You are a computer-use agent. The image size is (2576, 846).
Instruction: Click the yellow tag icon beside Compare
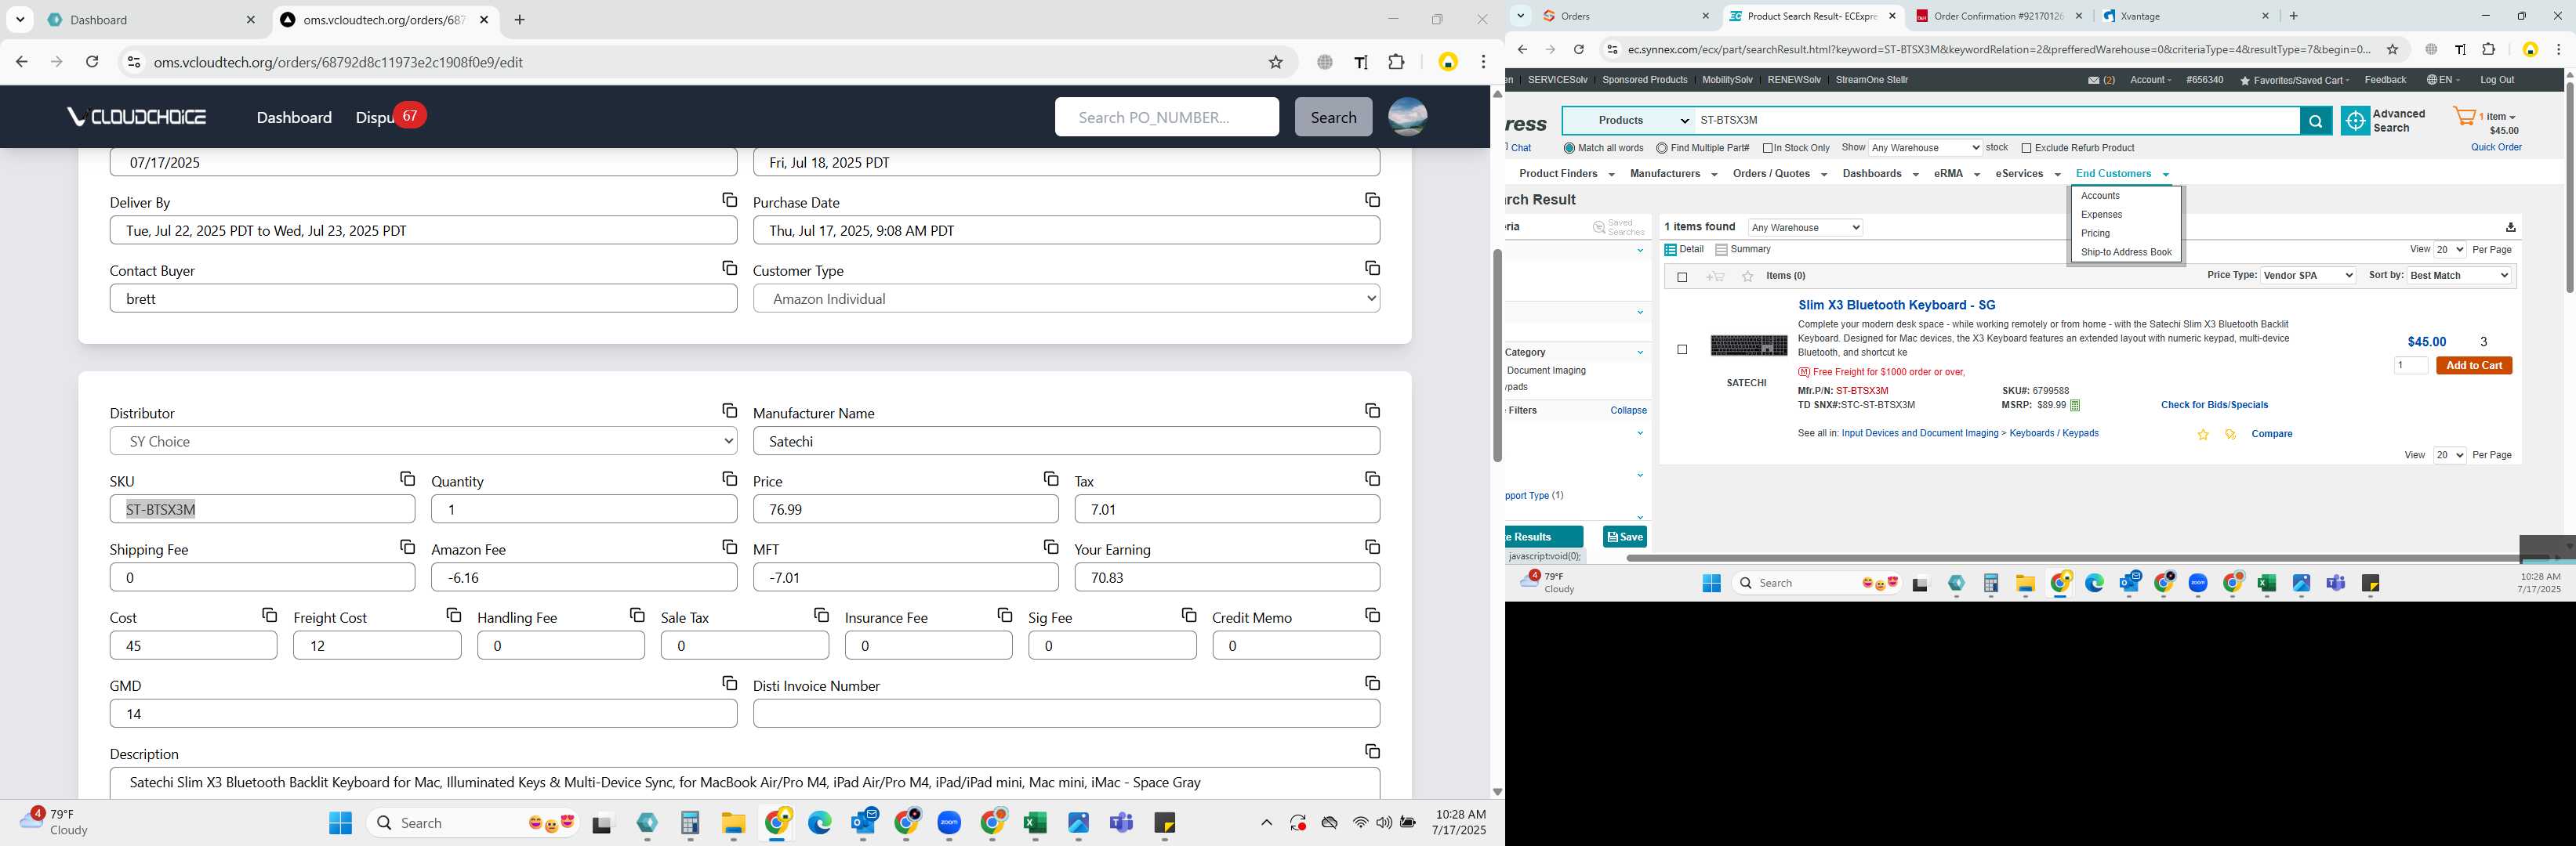(x=2230, y=435)
